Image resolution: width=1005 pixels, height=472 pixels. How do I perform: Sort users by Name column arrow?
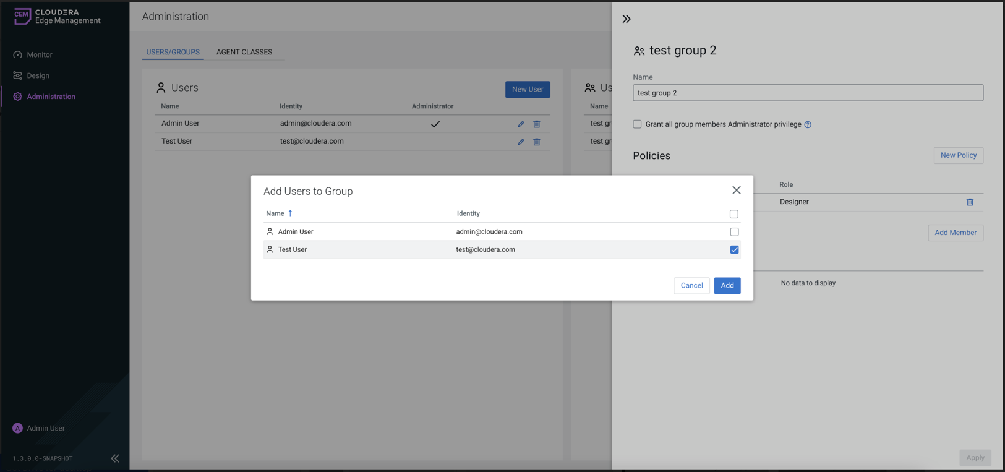[290, 213]
